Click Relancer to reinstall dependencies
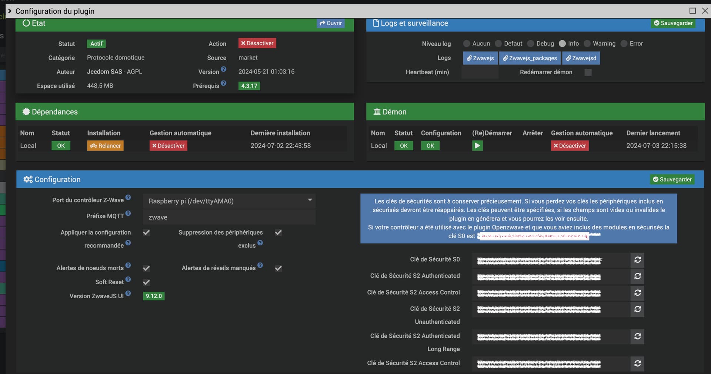The image size is (711, 374). pos(106,146)
